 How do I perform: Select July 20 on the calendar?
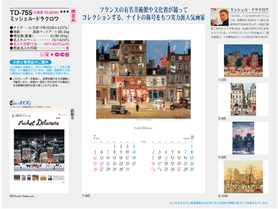(x=101, y=164)
